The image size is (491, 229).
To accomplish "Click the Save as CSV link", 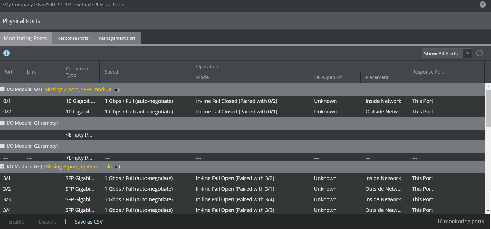I will 89,222.
